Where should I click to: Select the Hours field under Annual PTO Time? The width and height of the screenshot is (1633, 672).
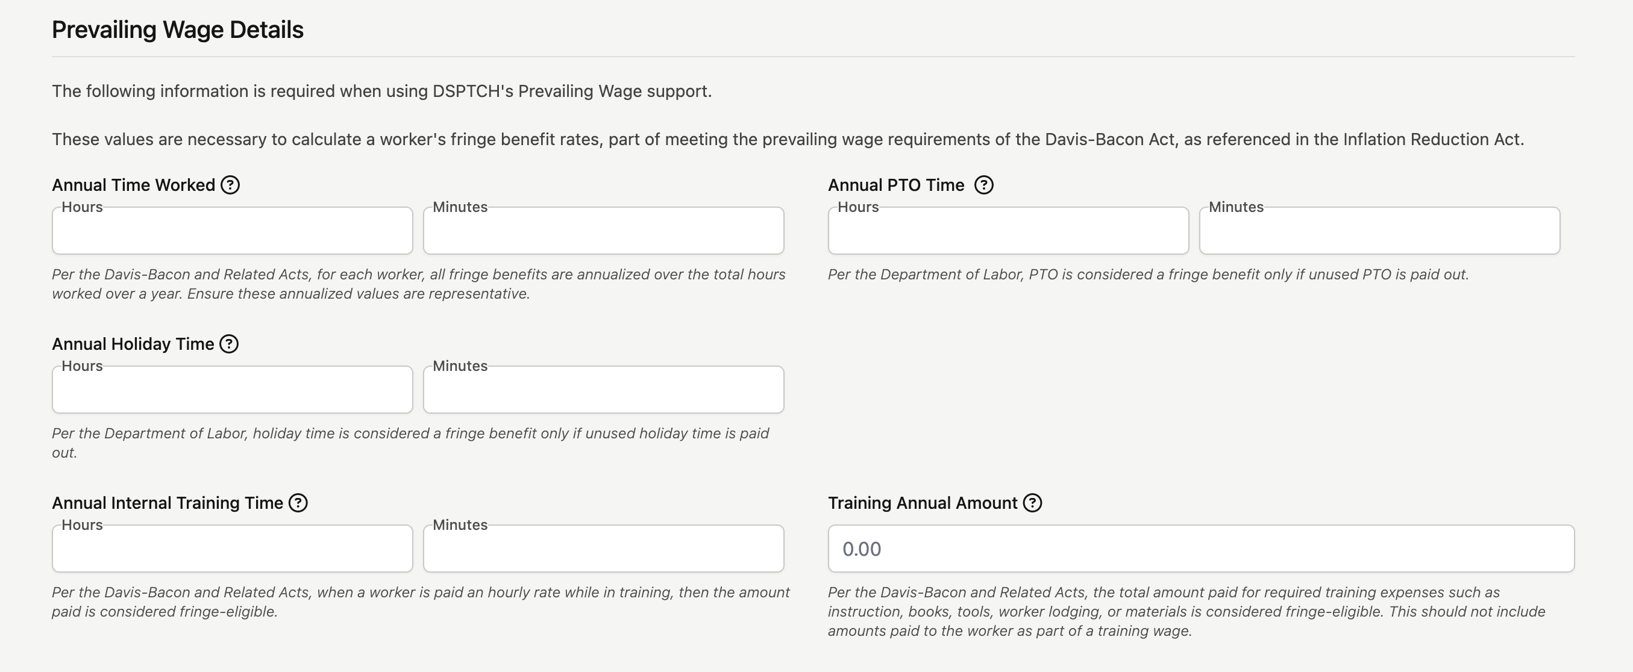(1008, 231)
